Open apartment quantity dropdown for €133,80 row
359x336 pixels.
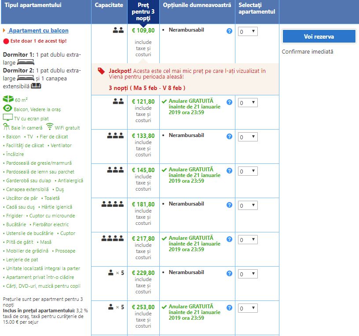click(248, 137)
